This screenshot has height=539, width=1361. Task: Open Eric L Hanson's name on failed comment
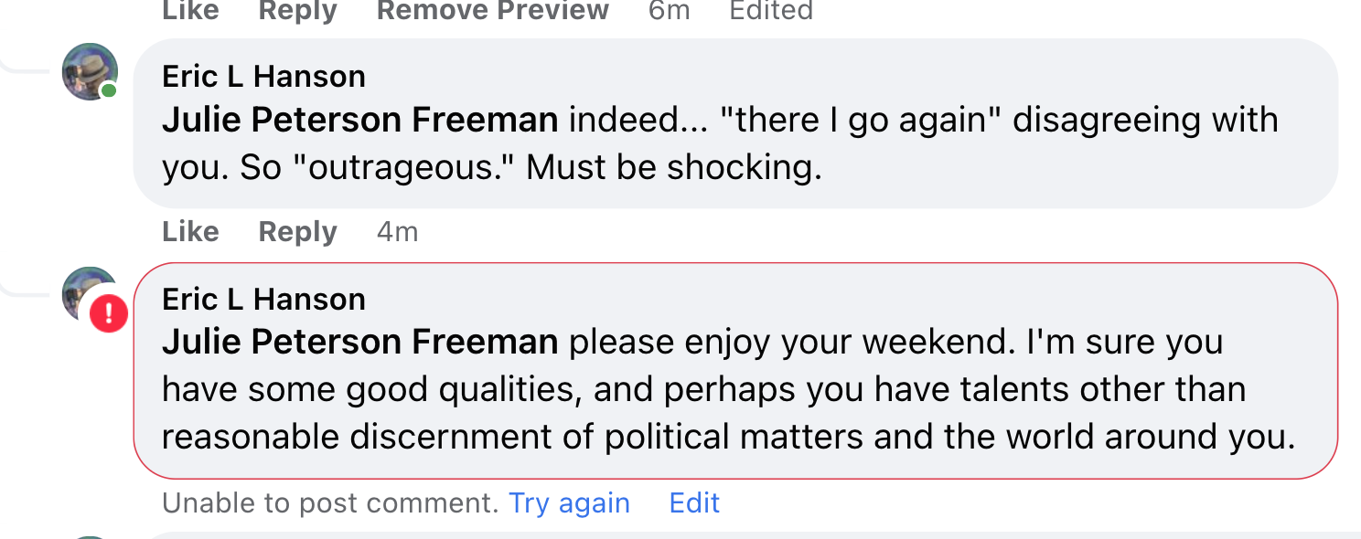(x=263, y=300)
